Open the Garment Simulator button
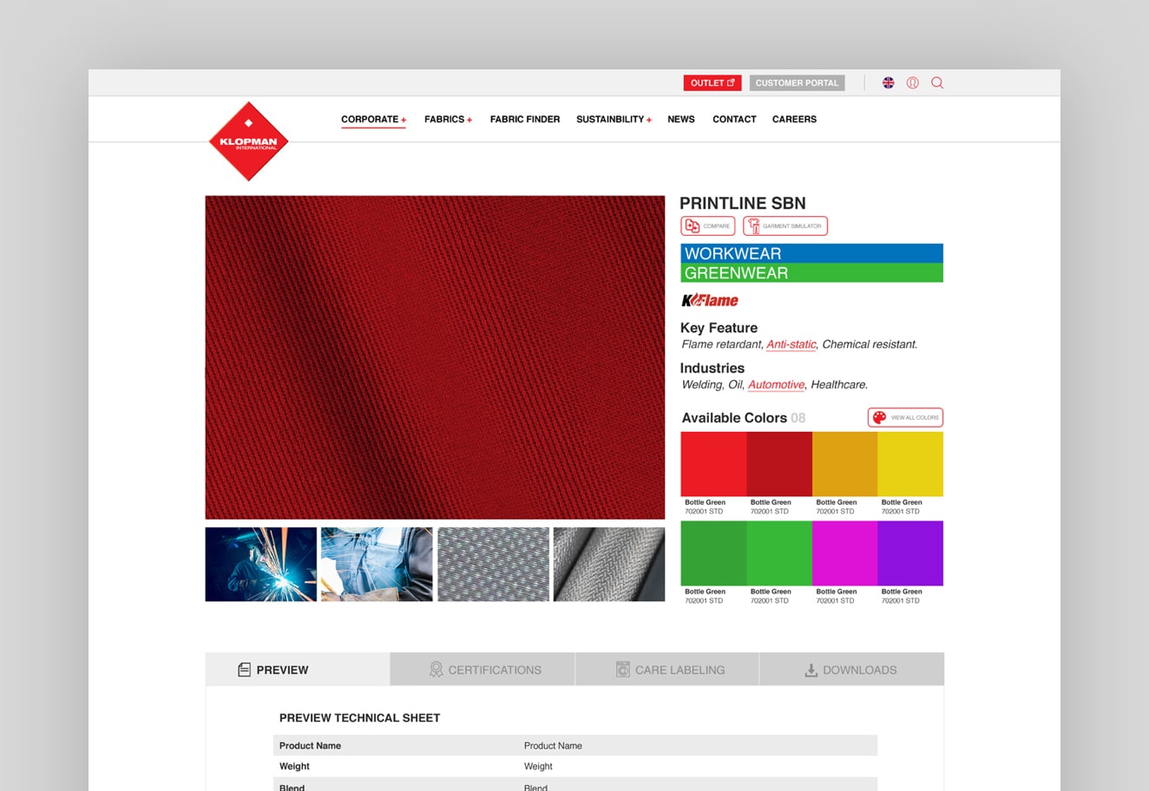 click(785, 226)
